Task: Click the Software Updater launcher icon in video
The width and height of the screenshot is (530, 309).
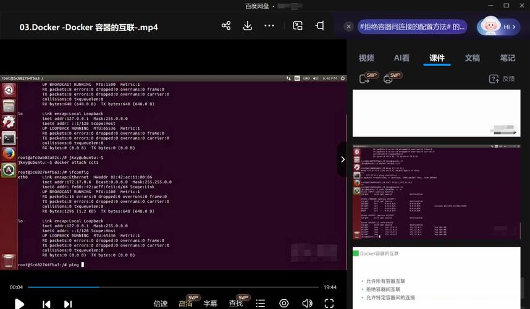Action: click(9, 170)
